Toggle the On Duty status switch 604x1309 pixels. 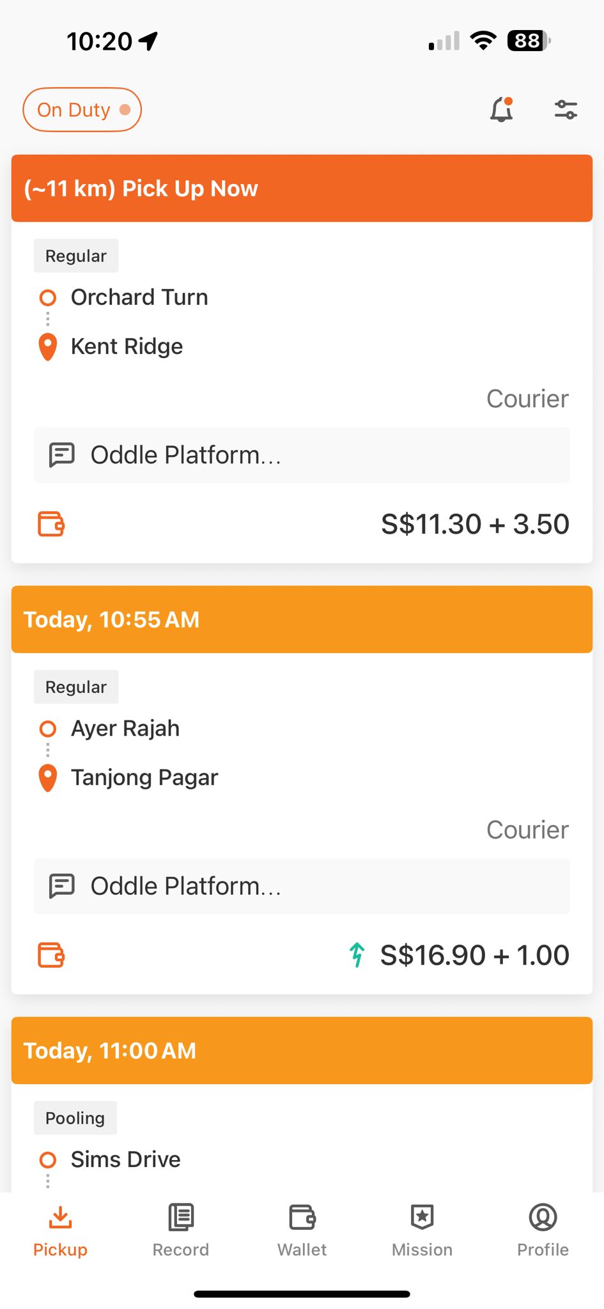coord(82,110)
